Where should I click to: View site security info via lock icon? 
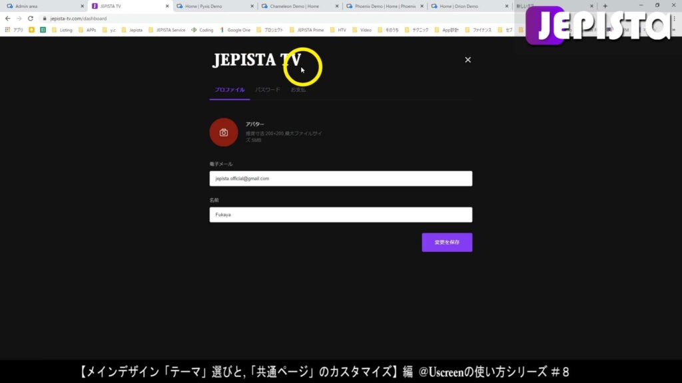[x=45, y=19]
